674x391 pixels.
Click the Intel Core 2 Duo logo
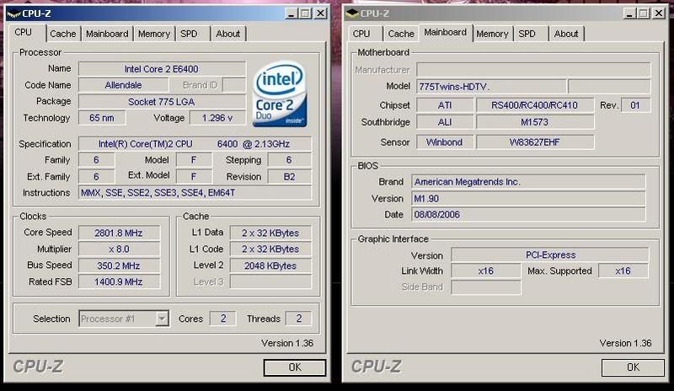[280, 94]
